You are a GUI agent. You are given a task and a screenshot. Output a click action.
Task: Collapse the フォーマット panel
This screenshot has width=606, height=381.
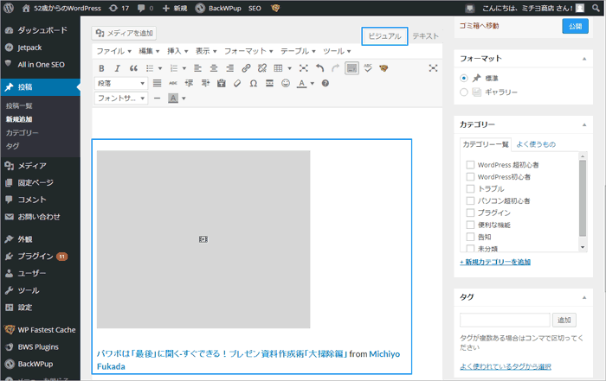tap(584, 59)
